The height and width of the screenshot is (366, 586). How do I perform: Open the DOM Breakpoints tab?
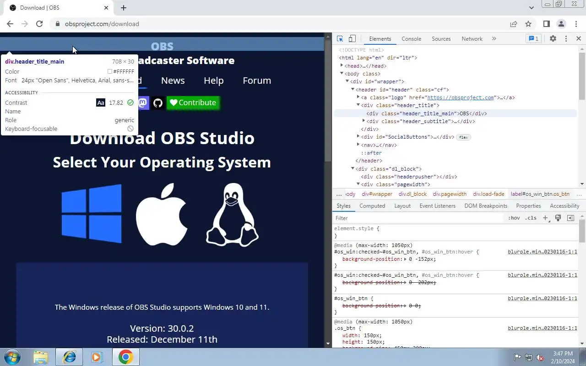click(486, 206)
